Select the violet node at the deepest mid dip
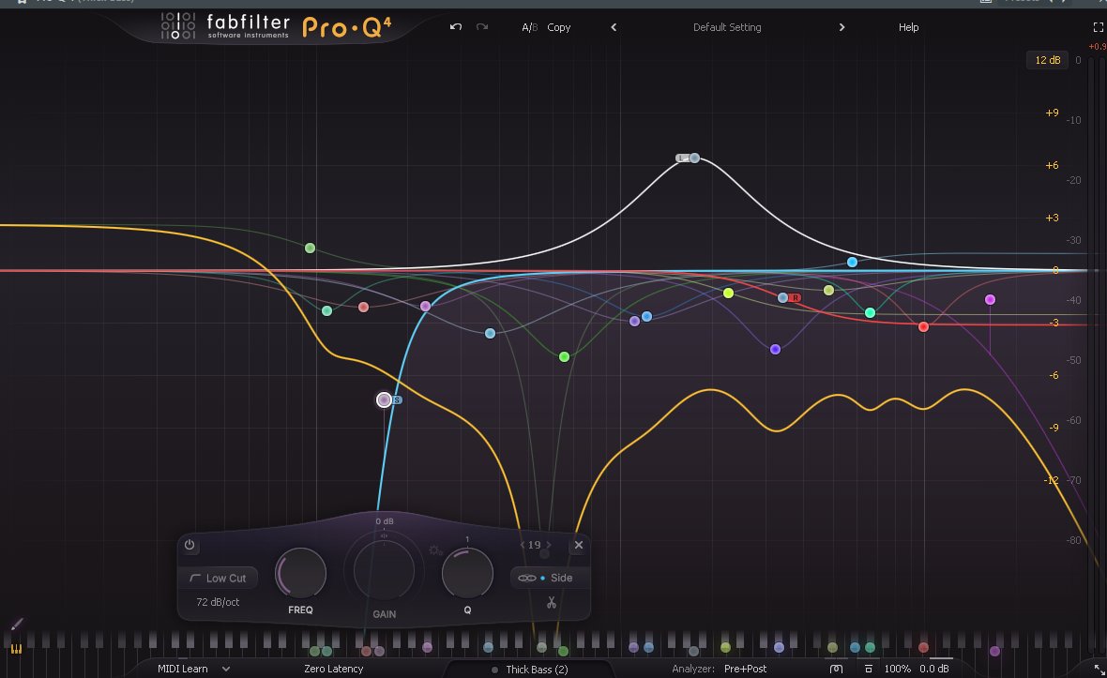 tap(775, 349)
